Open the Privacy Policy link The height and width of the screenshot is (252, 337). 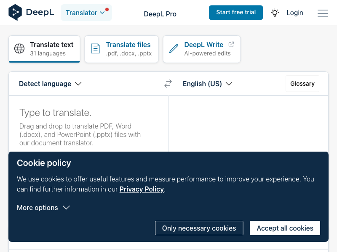[142, 189]
